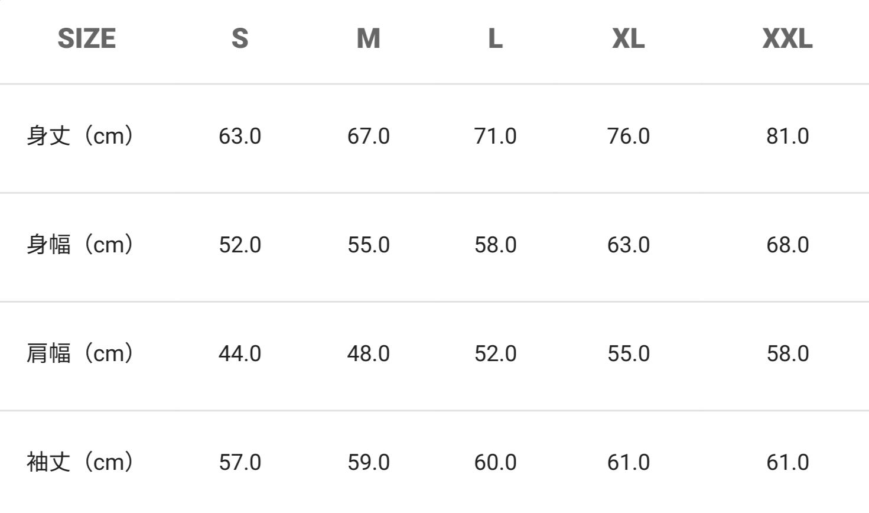Click the 身丈（cm）row label
The height and width of the screenshot is (513, 869).
point(80,136)
